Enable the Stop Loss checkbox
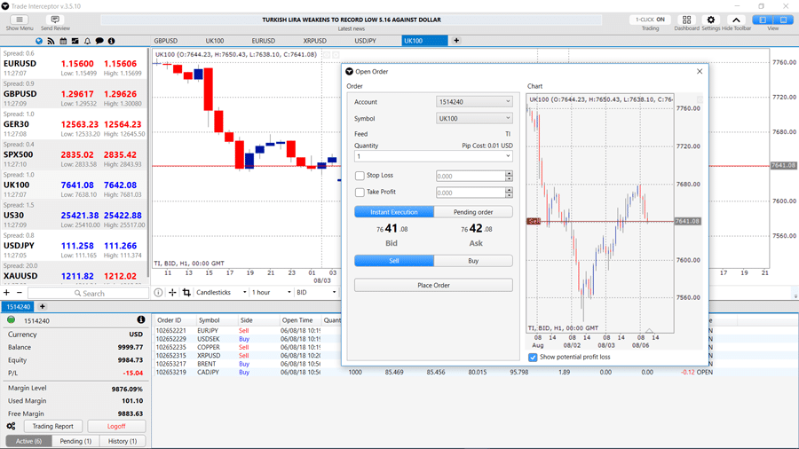 [360, 176]
